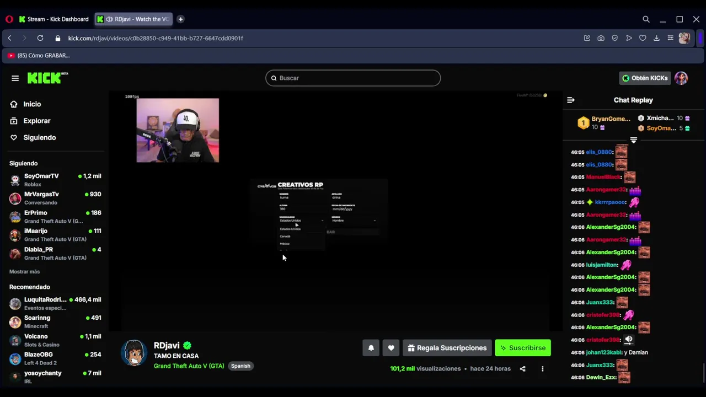Take a snapshot with the camera icon
The height and width of the screenshot is (397, 706).
coord(601,38)
